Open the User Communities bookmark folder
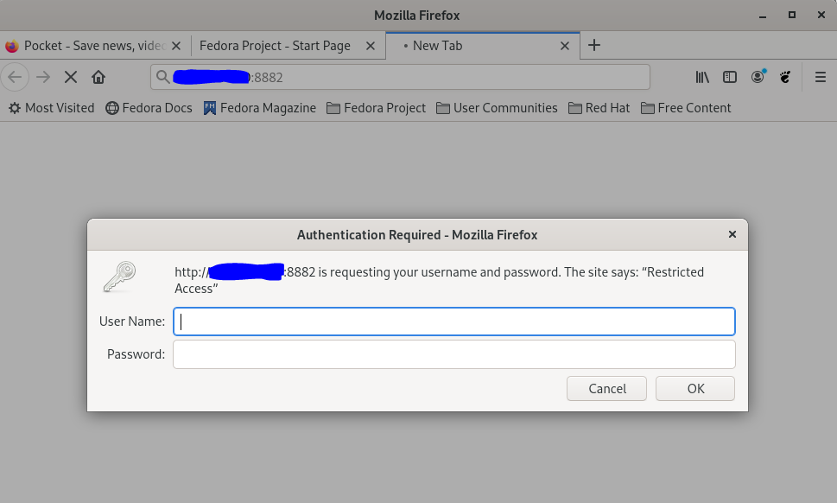Screen dimensions: 837x503 (x=497, y=108)
